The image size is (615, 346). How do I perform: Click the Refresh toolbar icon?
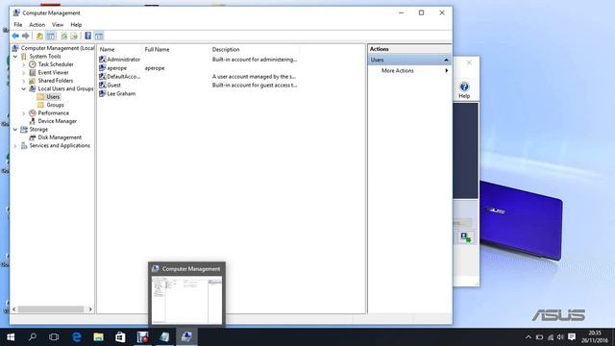click(x=64, y=37)
